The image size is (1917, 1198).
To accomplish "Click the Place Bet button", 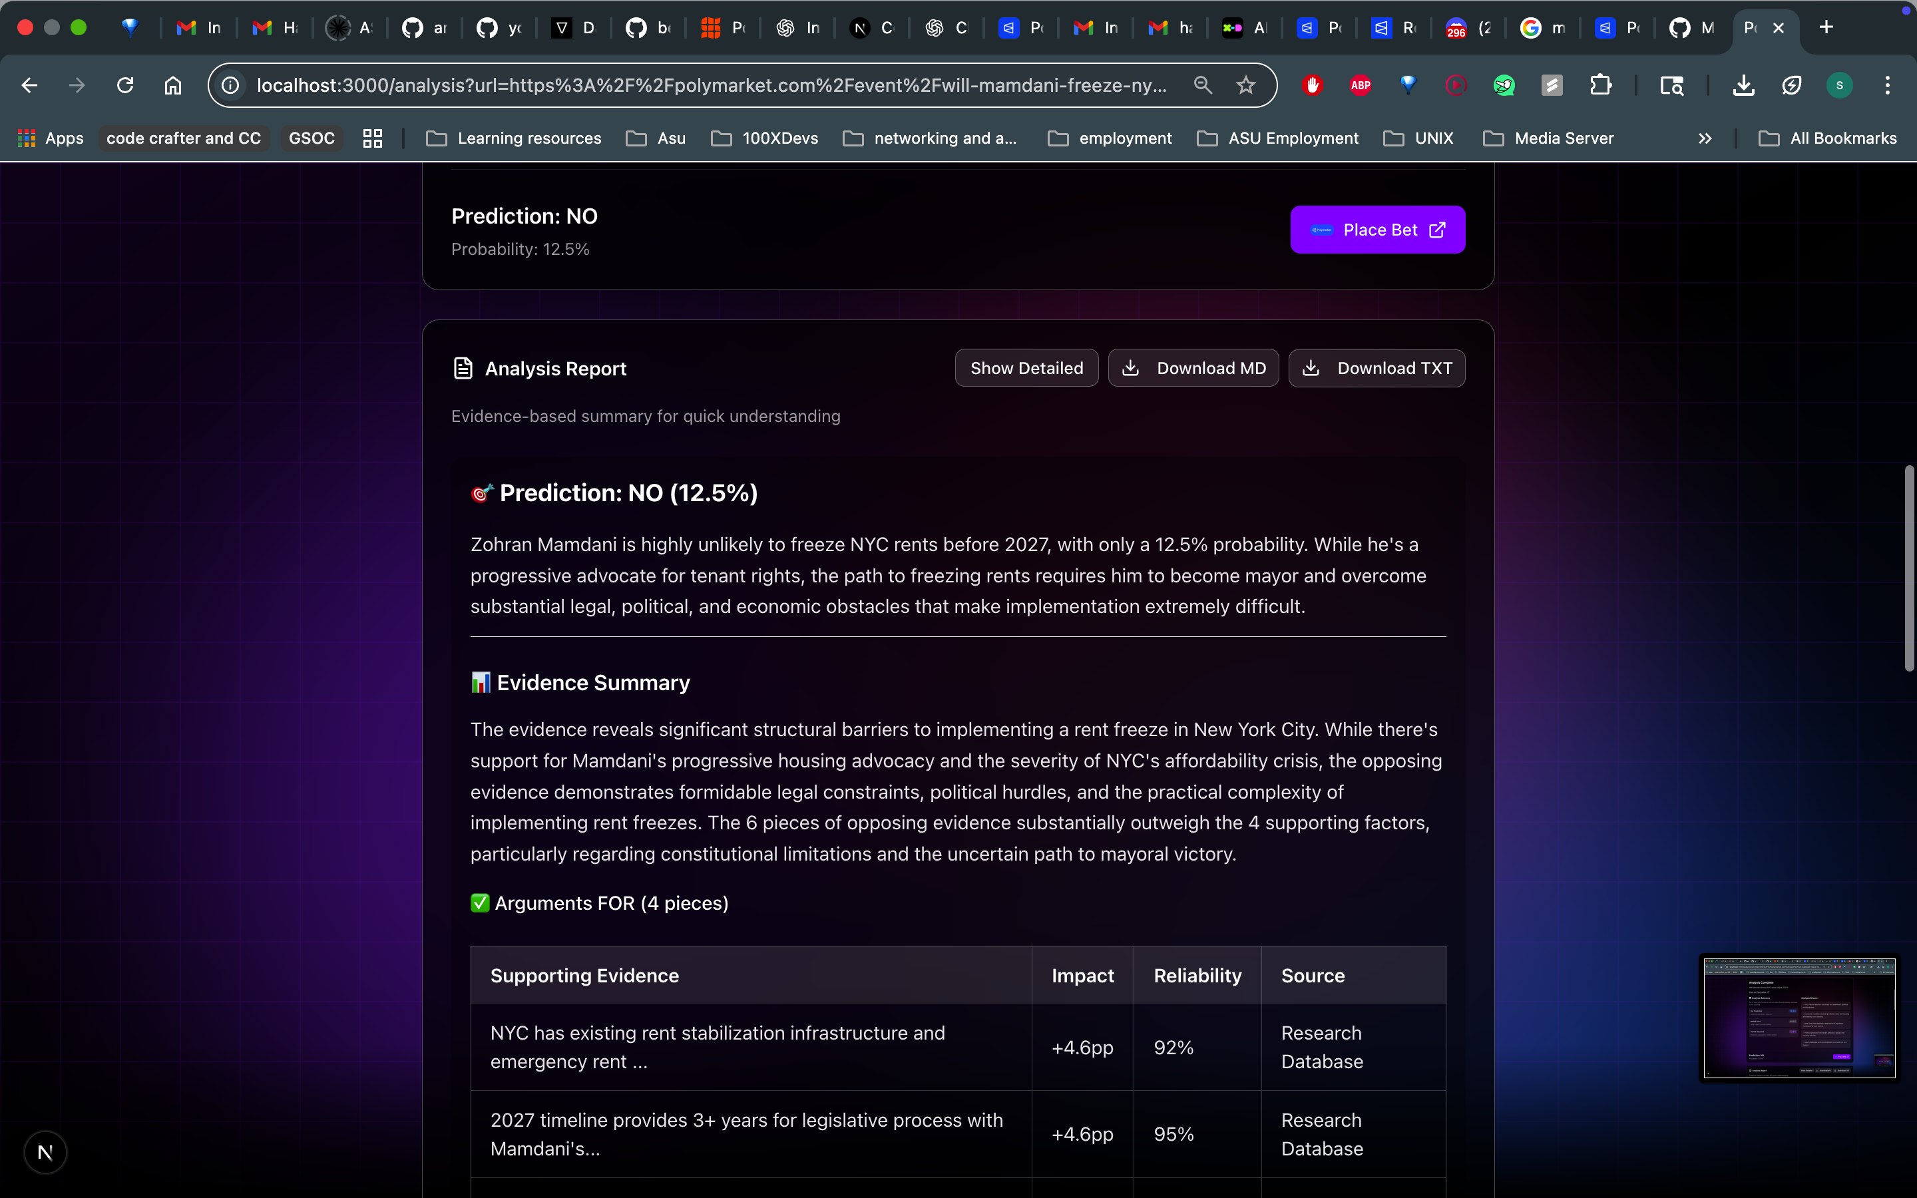I will [x=1377, y=230].
